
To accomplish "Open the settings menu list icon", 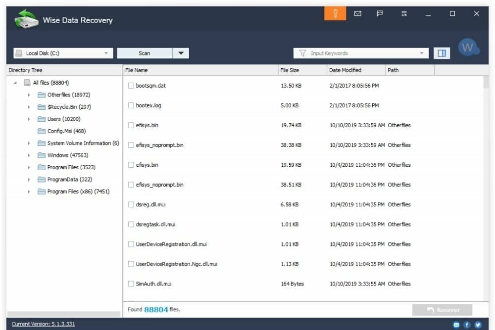I will tap(404, 13).
